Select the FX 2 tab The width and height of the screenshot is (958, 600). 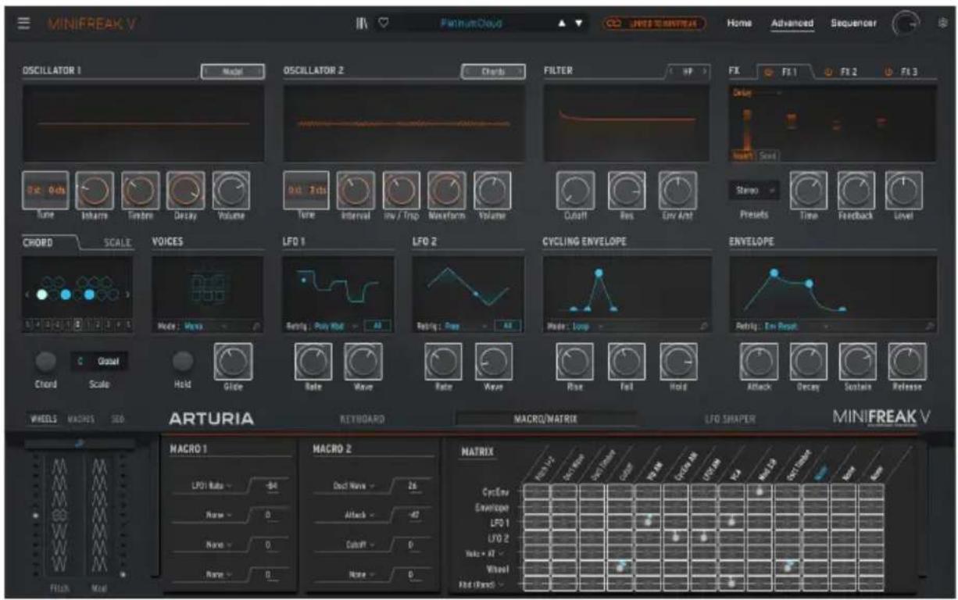[842, 72]
